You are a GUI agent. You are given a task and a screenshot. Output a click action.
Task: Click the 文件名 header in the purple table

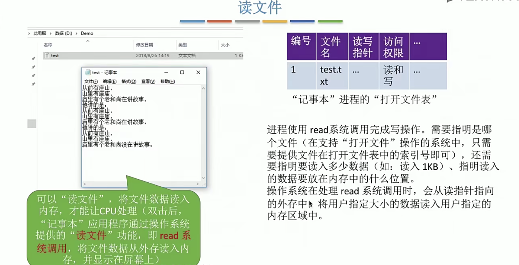(332, 46)
